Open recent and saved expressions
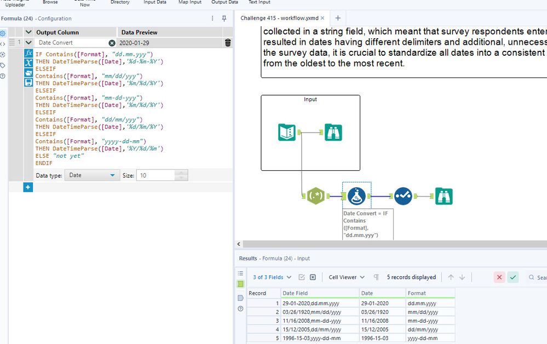The image size is (547, 344). tap(28, 73)
